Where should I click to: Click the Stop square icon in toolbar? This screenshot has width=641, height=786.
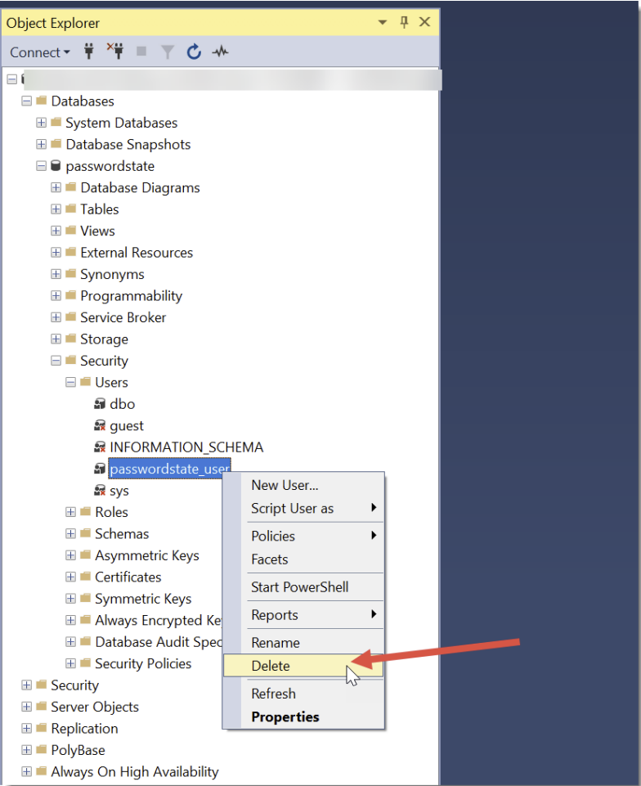[141, 52]
